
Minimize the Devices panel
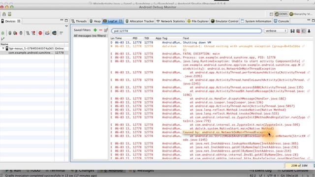coord(62,20)
